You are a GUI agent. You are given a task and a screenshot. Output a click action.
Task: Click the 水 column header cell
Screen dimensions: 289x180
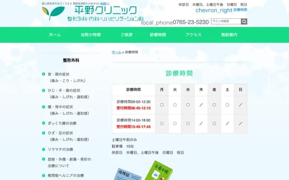tap(188, 90)
